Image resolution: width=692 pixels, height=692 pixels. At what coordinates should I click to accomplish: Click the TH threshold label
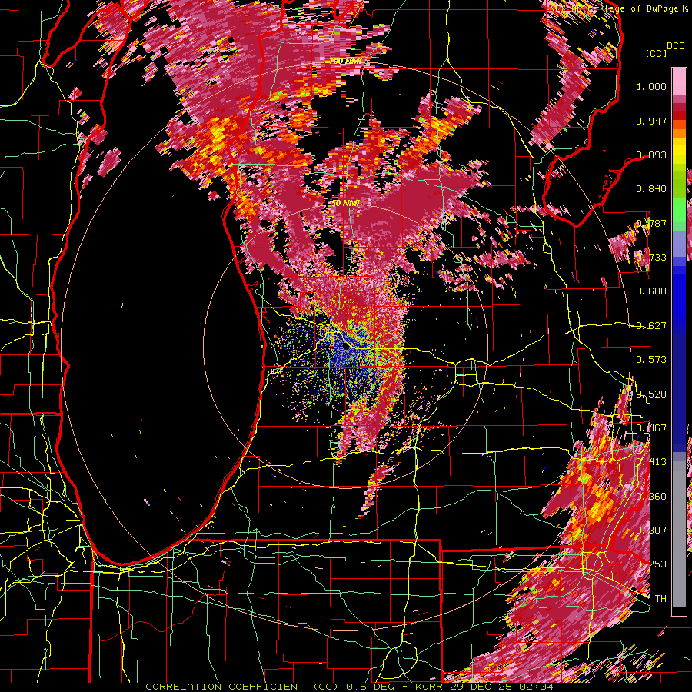coord(660,598)
